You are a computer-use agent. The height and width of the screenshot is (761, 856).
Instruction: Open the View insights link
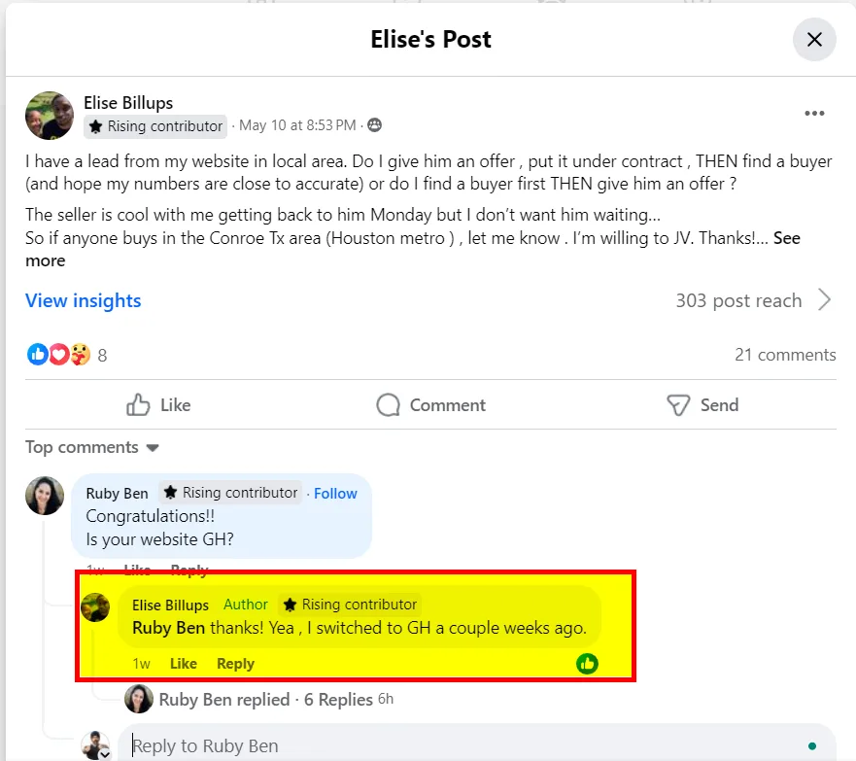[84, 301]
